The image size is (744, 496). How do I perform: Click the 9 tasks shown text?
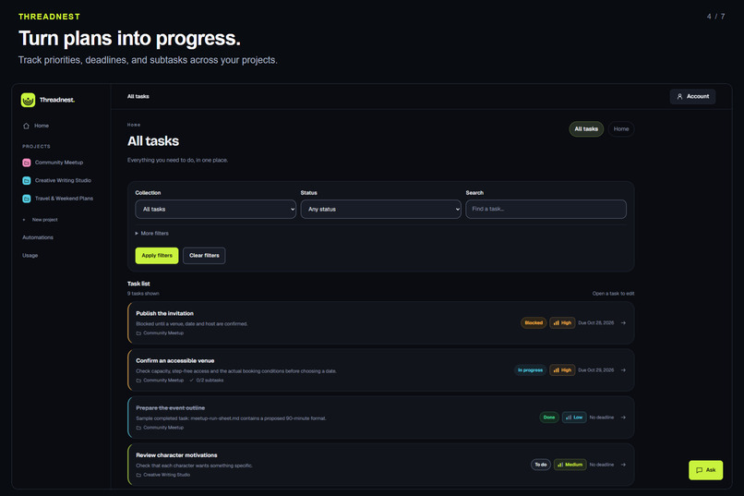click(x=143, y=294)
